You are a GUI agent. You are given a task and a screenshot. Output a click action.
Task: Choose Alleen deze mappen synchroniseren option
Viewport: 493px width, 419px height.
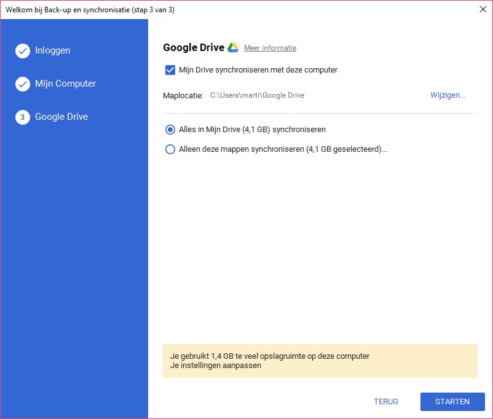point(170,149)
